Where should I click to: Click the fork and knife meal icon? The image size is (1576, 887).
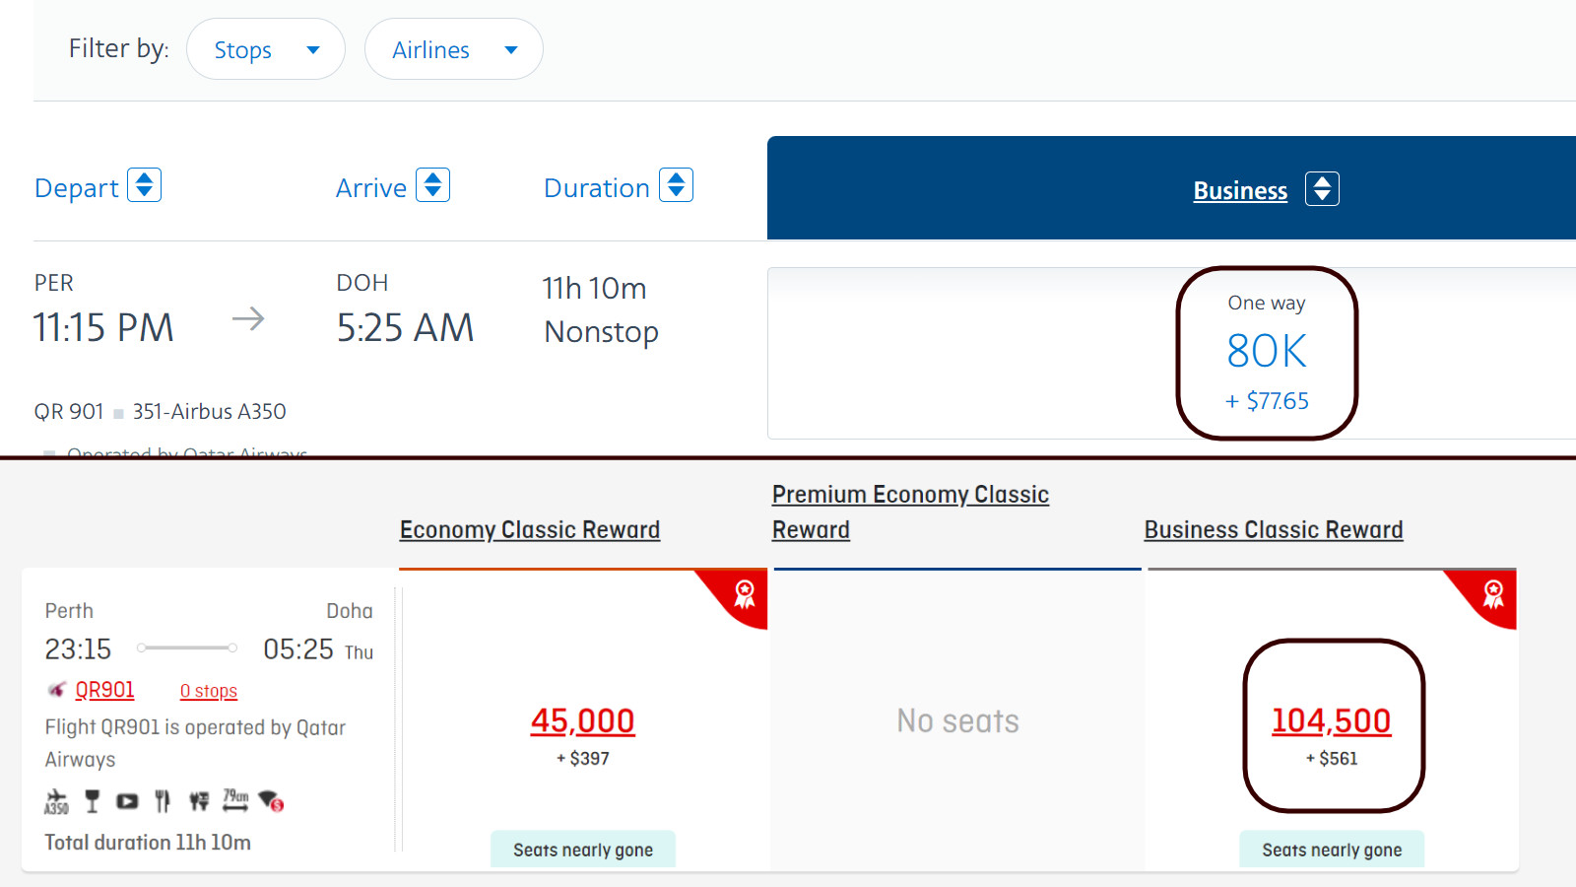point(163,801)
